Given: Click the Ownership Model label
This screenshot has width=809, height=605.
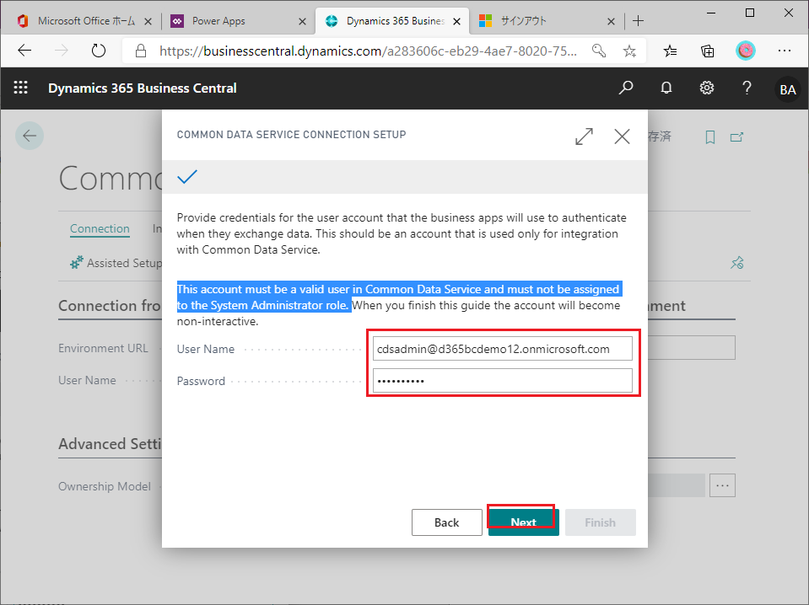Looking at the screenshot, I should click(105, 486).
